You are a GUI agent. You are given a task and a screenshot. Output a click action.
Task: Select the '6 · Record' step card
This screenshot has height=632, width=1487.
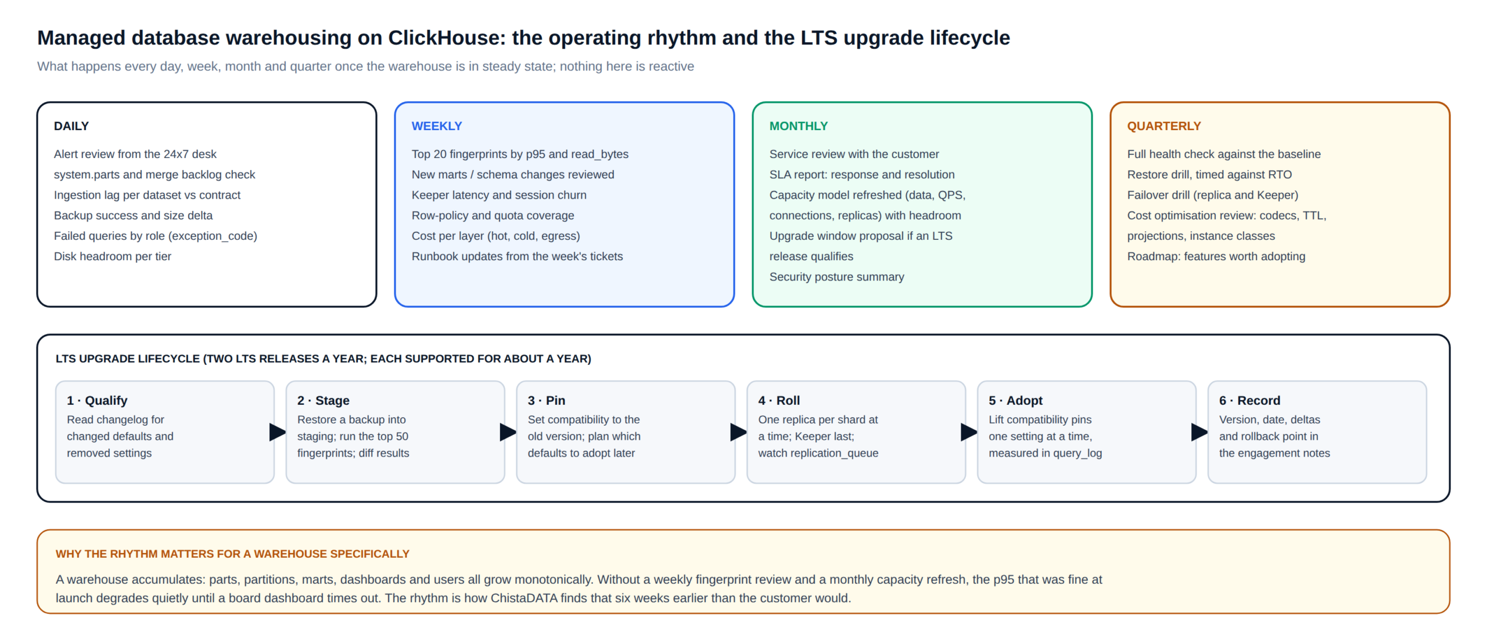pos(1317,432)
